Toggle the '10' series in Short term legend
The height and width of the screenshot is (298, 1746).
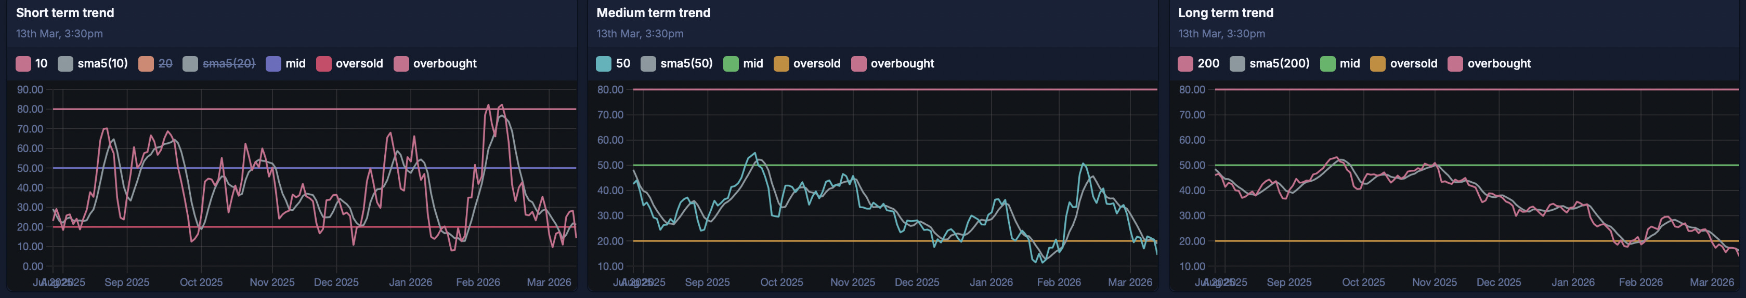coord(32,64)
